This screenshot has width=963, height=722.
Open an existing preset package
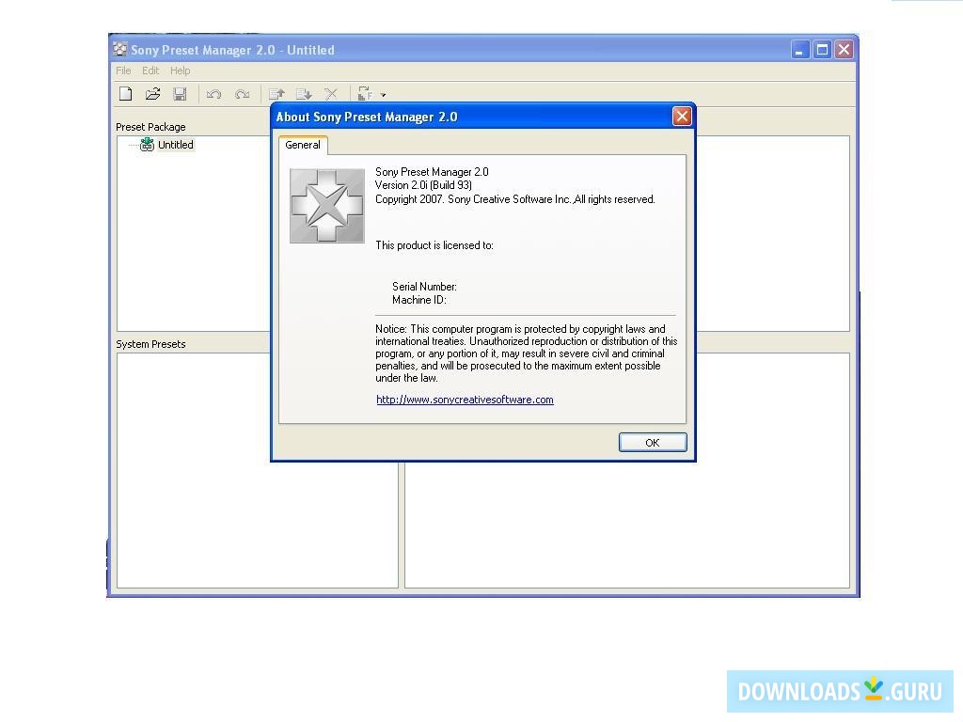tap(152, 93)
